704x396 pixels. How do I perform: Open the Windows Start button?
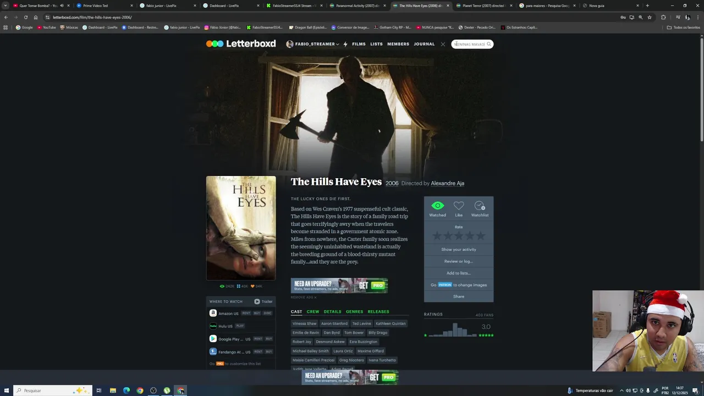(5, 391)
